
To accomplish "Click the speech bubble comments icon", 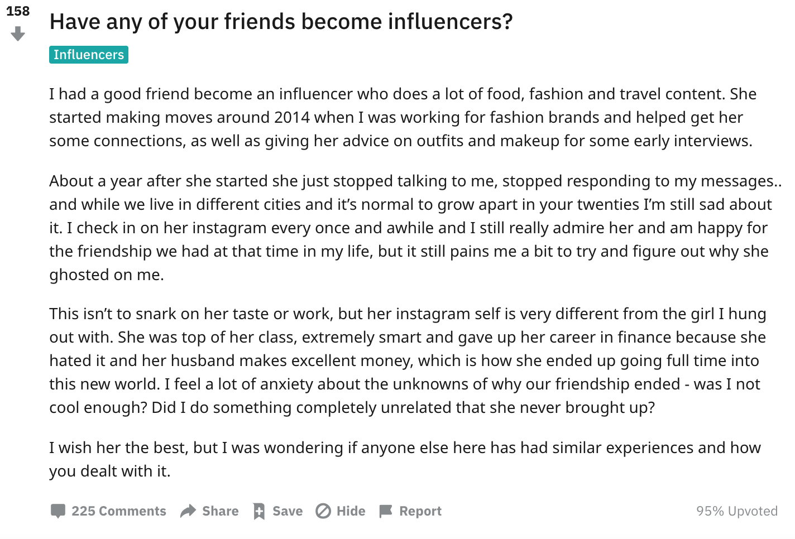I will 58,511.
